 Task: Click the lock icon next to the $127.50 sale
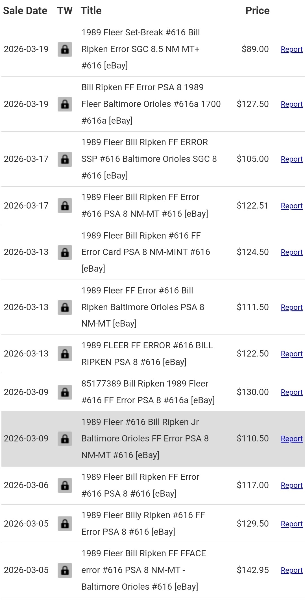65,104
